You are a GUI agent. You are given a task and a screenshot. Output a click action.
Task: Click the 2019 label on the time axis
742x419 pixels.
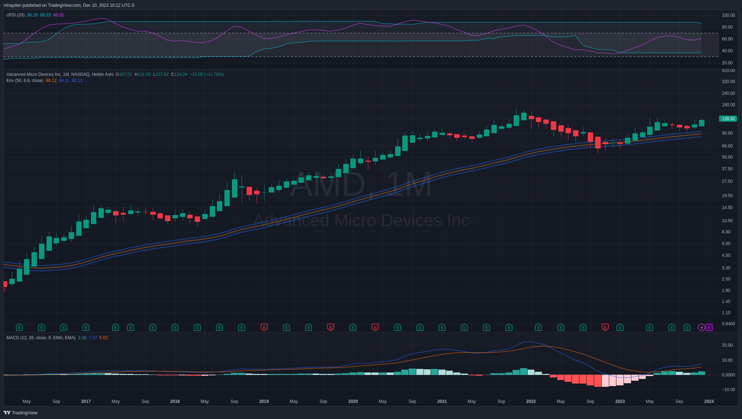click(264, 401)
